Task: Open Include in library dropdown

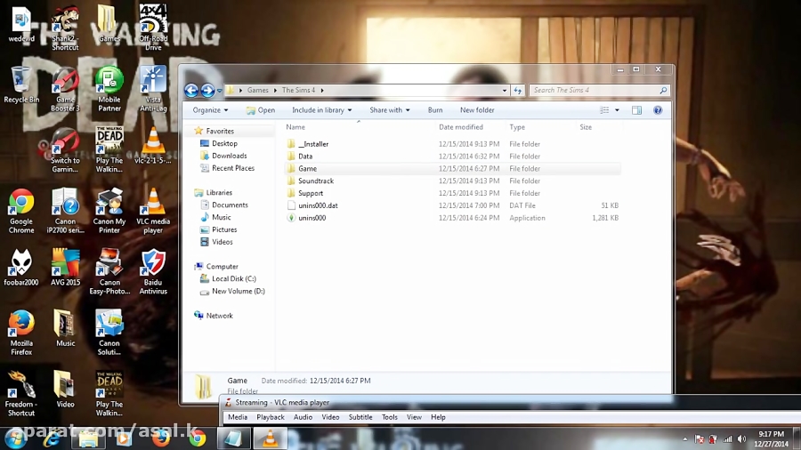Action: 322,110
